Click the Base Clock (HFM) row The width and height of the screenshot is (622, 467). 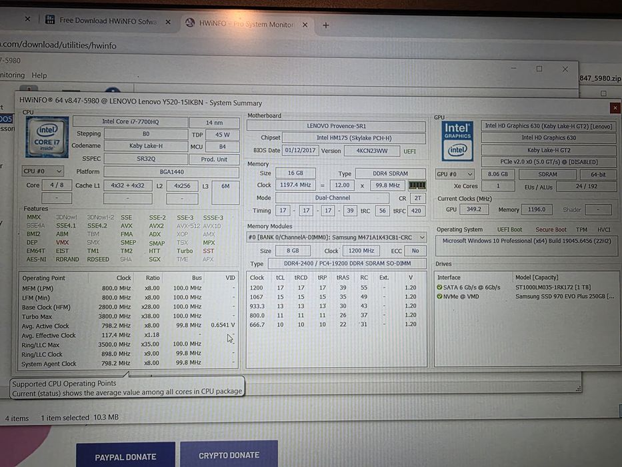click(x=128, y=307)
